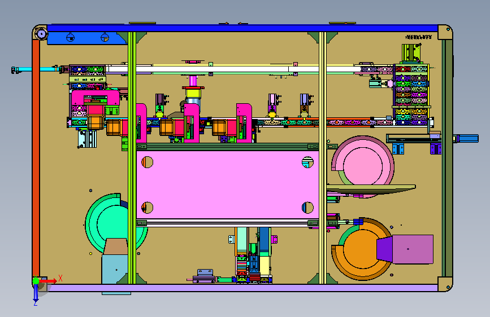Select the tan chute on light blue hopper

(116, 246)
